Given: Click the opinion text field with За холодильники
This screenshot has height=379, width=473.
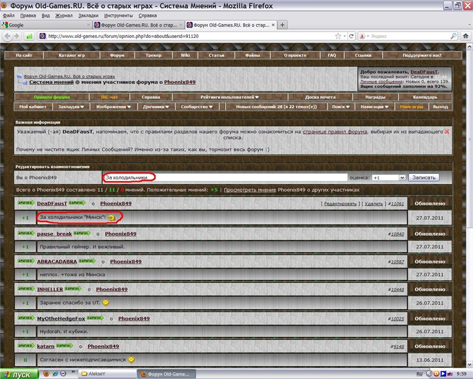Looking at the screenshot, I should click(225, 178).
